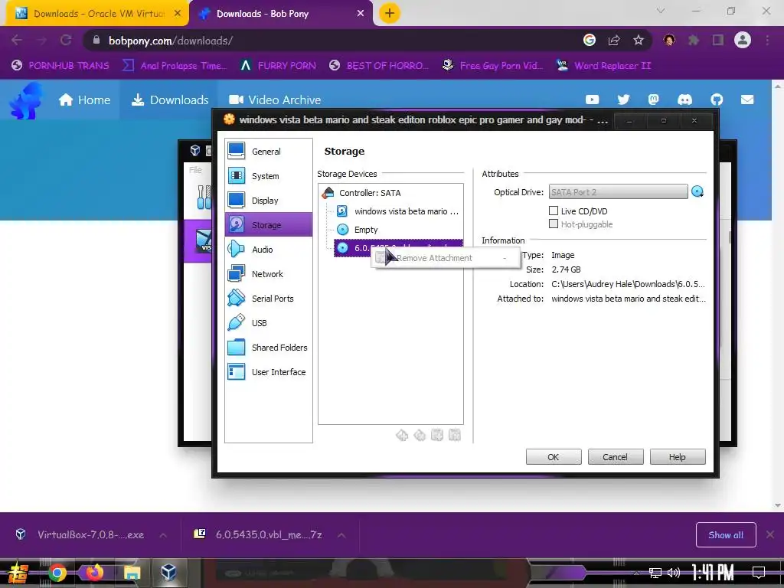784x588 pixels.
Task: Go to the Home page on Bob Pony
Action: (x=84, y=100)
